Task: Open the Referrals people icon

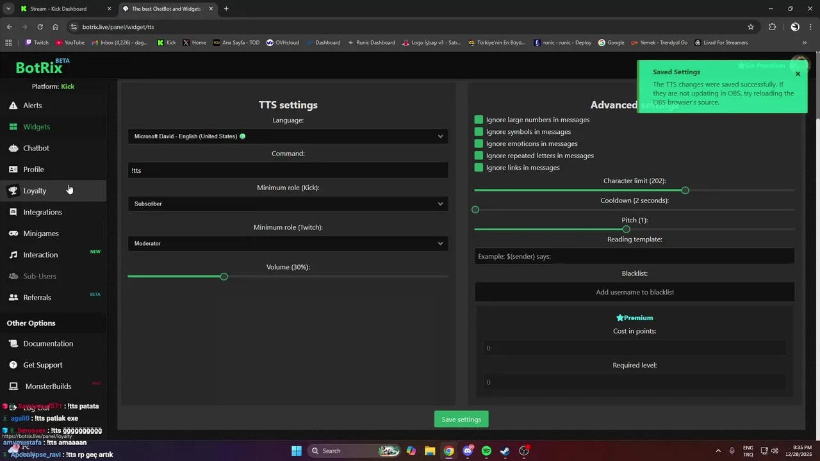Action: coord(13,298)
